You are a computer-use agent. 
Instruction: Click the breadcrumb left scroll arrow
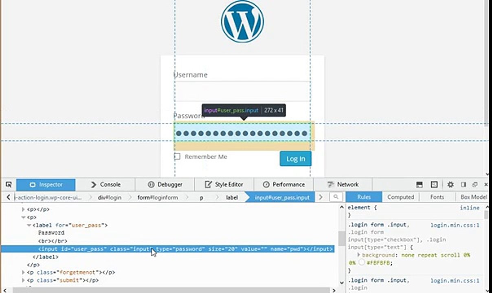tap(8, 197)
